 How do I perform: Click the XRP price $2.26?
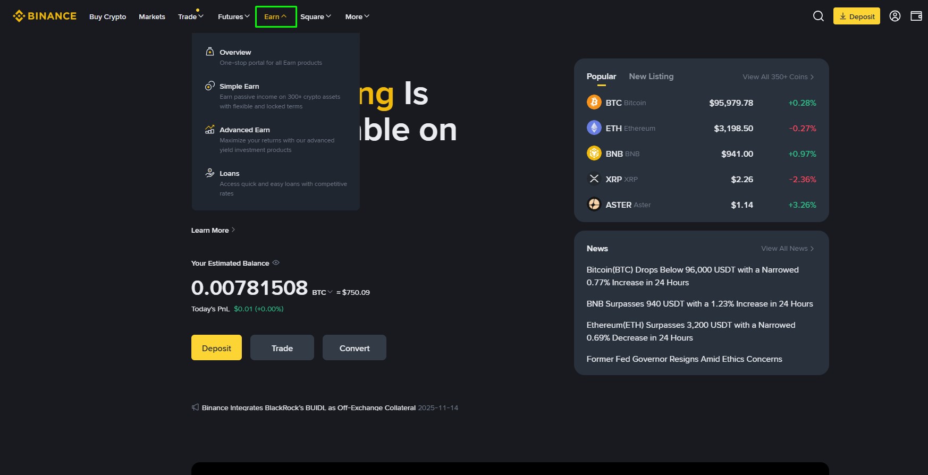pos(742,179)
